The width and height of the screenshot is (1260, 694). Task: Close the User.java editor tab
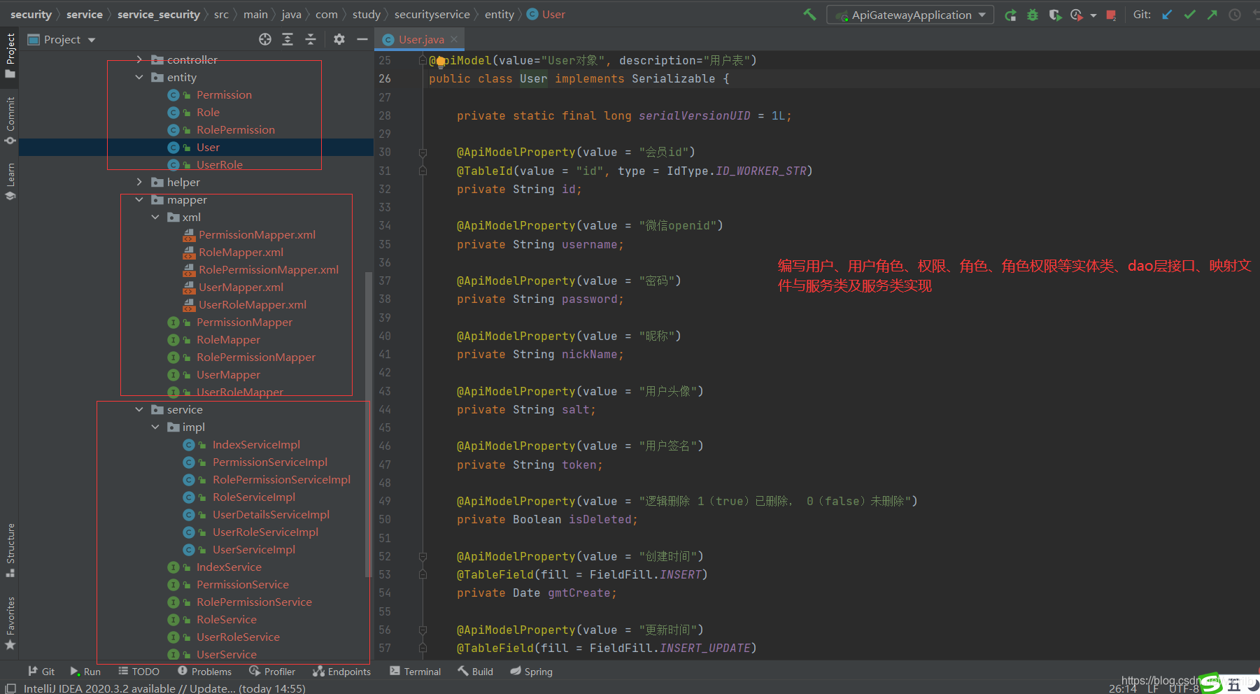454,39
